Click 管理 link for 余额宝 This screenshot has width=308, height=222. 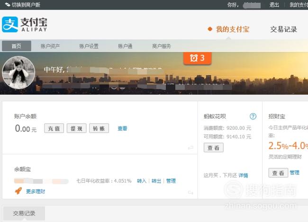[171, 181]
